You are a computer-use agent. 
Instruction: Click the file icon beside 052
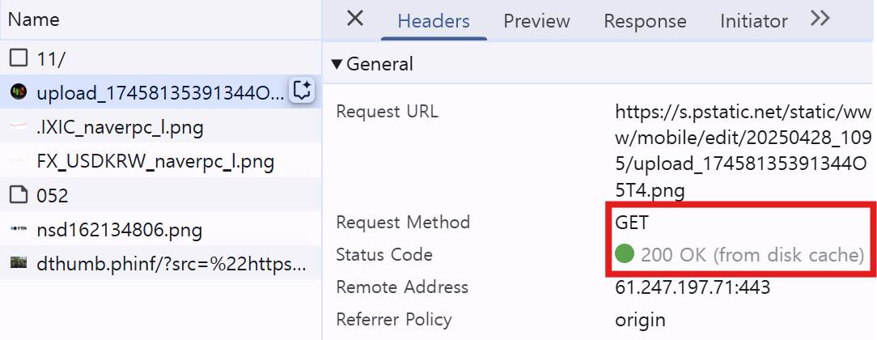(x=19, y=194)
